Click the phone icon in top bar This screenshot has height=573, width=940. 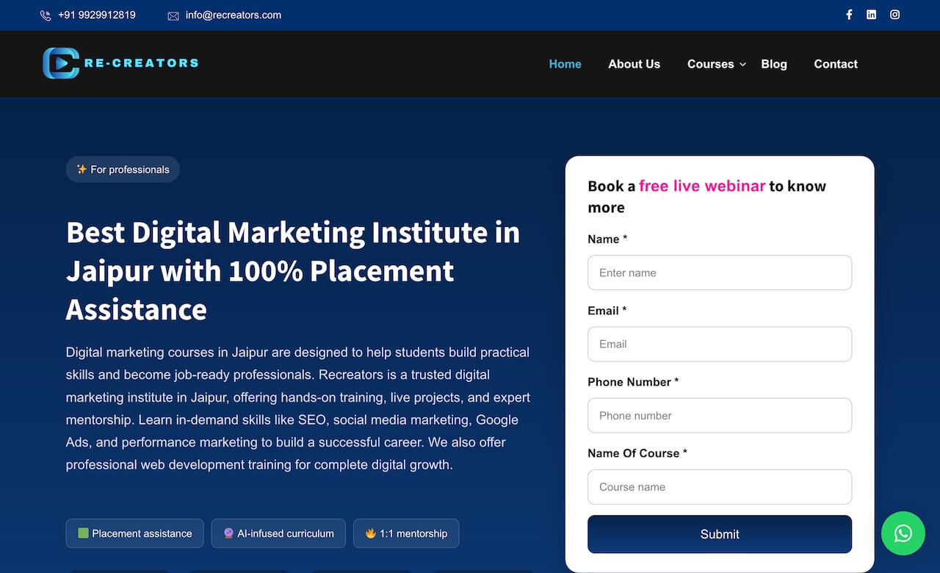(x=46, y=15)
